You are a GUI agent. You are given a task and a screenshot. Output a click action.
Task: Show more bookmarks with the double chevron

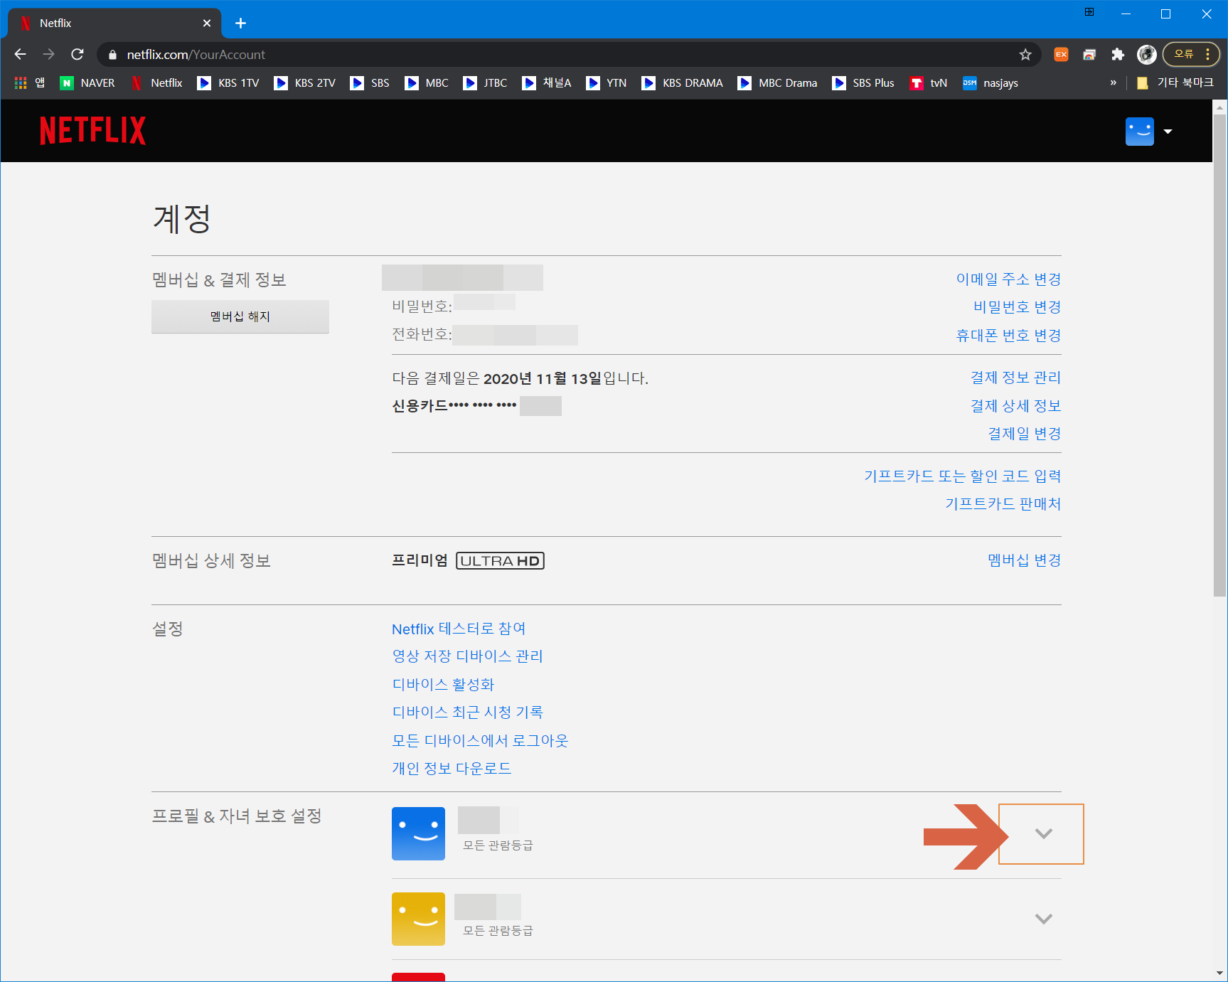[1113, 82]
